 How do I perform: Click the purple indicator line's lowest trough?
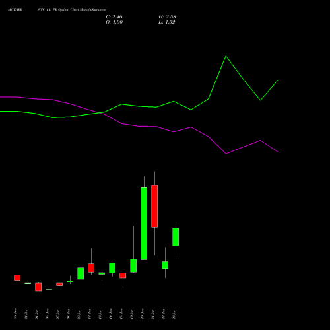[x=226, y=154]
